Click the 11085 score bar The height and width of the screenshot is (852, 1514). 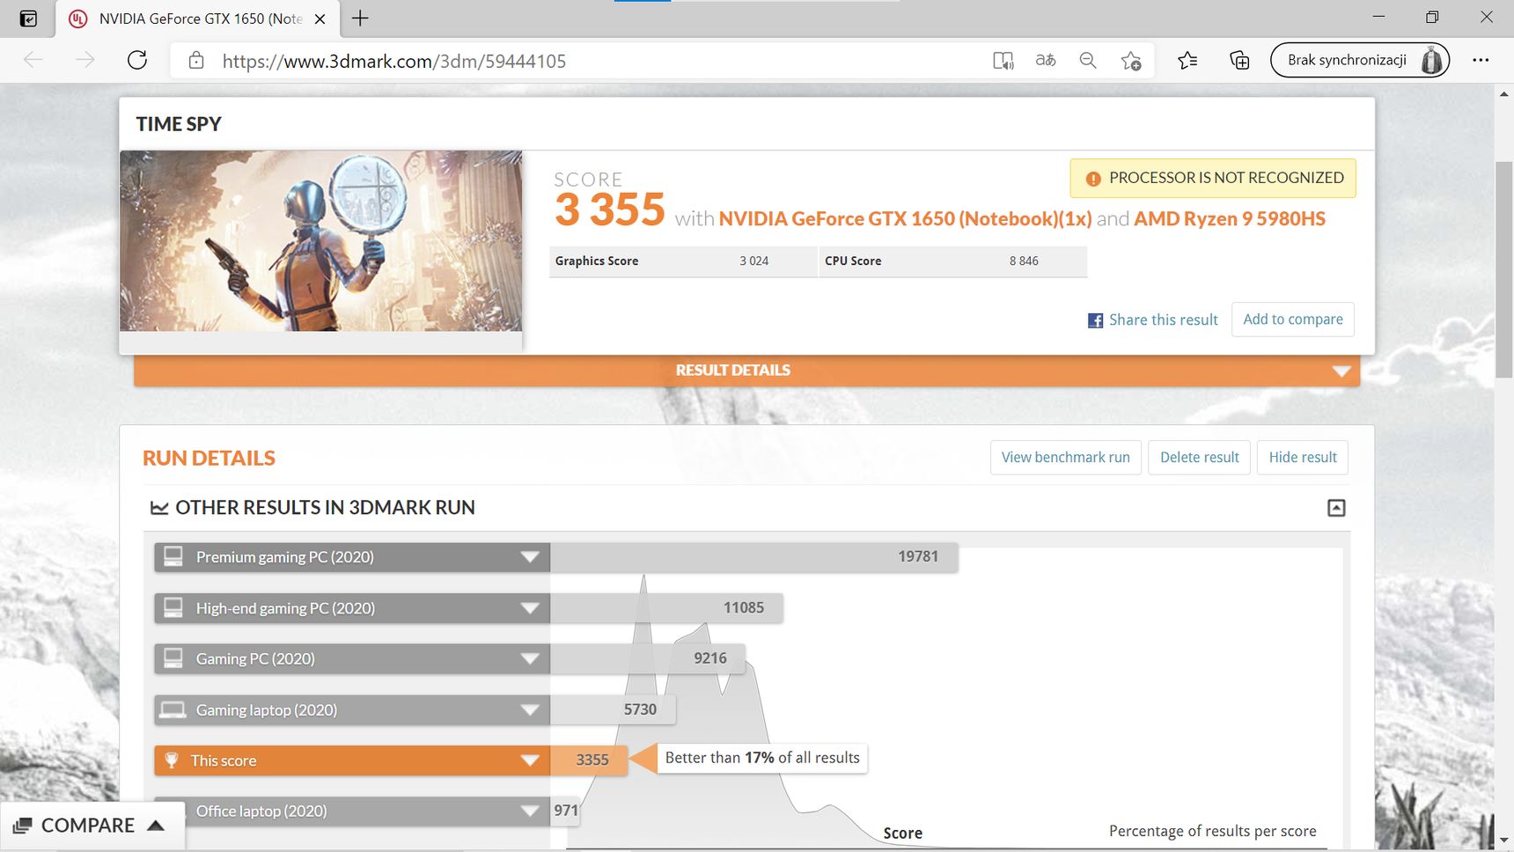click(666, 608)
